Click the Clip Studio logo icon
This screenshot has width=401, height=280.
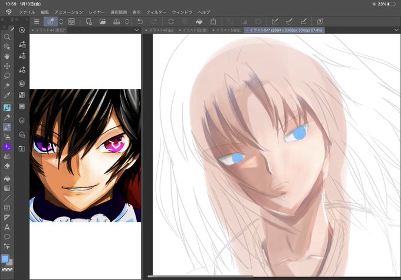click(x=8, y=12)
